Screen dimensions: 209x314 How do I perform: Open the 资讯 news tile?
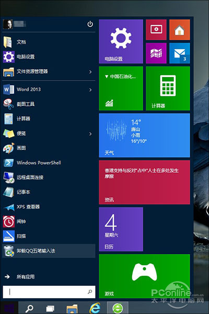tap(144, 182)
